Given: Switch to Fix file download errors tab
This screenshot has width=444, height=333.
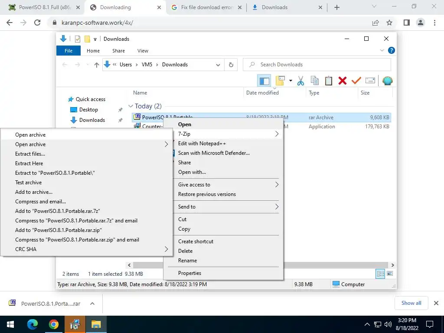Looking at the screenshot, I should point(206,7).
